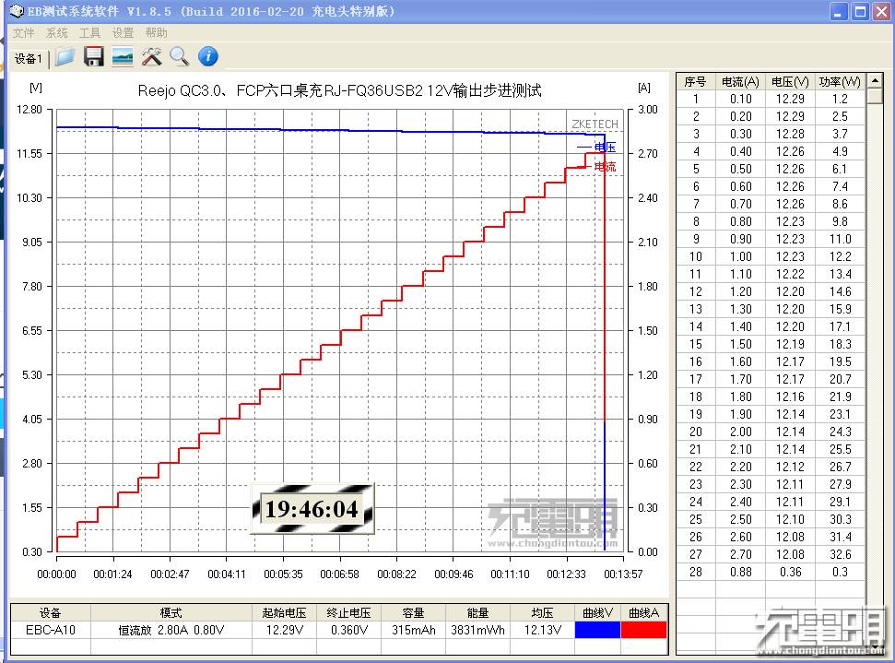
Task: Open the 设置 menu
Action: pos(123,33)
